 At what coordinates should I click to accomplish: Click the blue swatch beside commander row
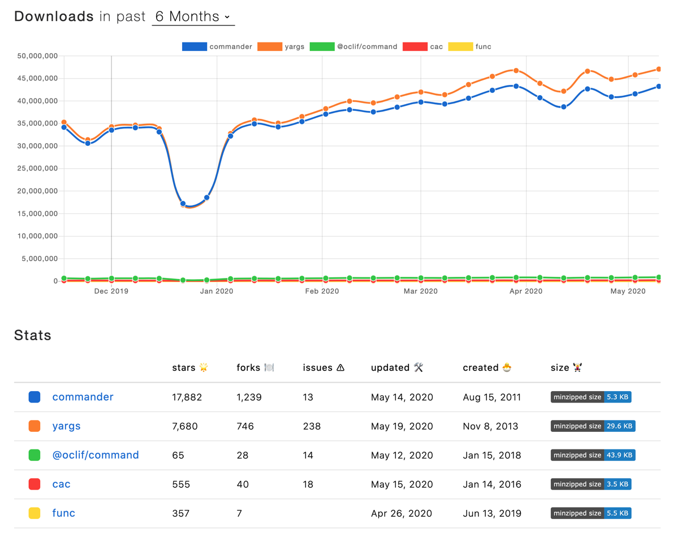[x=34, y=397]
